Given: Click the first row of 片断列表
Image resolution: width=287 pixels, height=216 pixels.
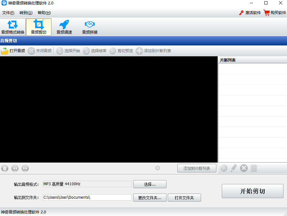Looking at the screenshot, I should [x=253, y=69].
